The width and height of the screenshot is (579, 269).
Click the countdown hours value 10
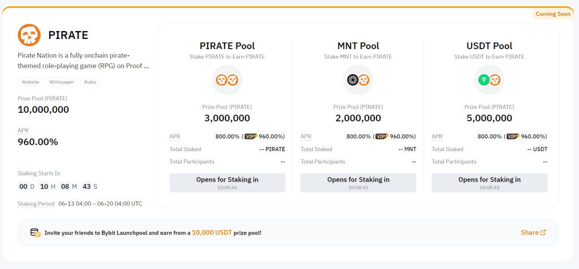pyautogui.click(x=44, y=187)
